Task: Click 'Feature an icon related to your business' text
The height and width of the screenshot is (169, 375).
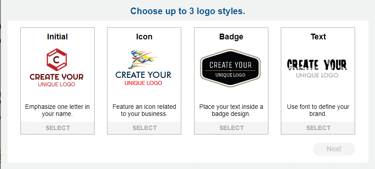Action: (x=144, y=110)
